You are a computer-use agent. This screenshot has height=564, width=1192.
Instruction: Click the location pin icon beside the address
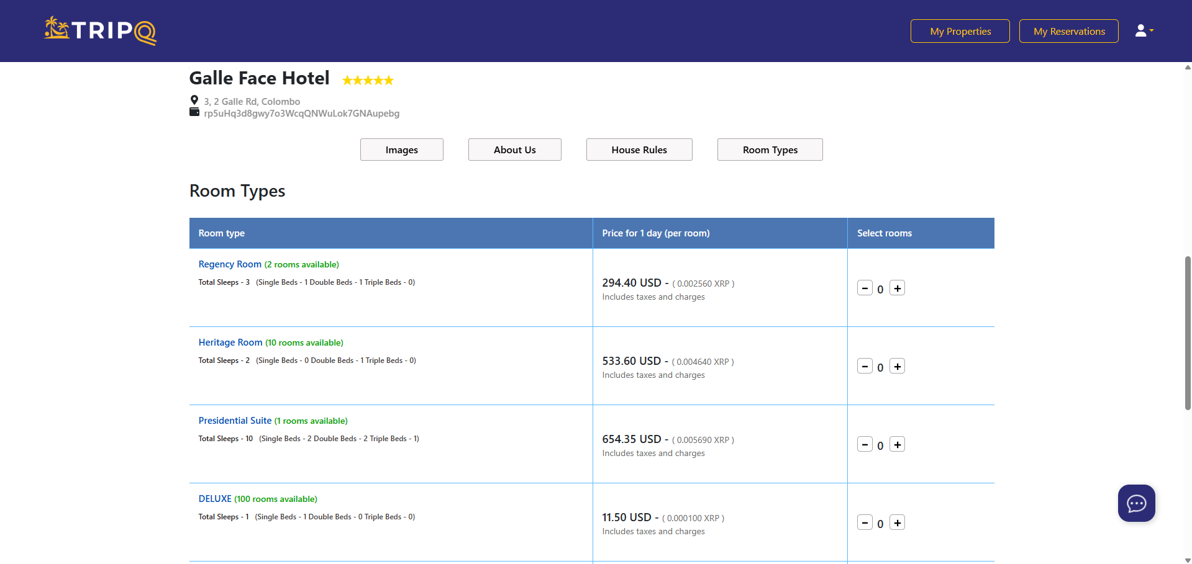194,100
